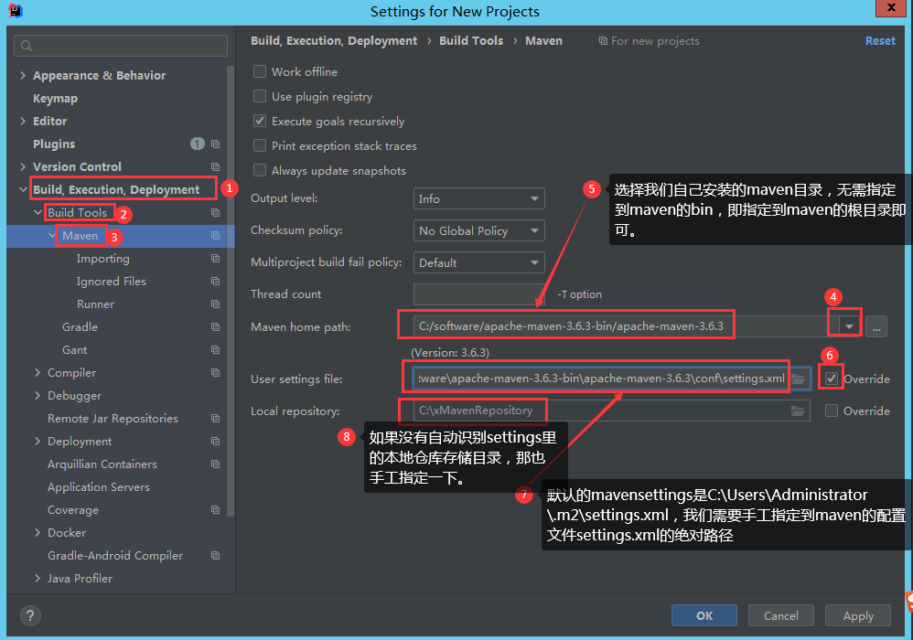Click the project-level icon beside Build Tools
This screenshot has height=640, width=913.
click(215, 212)
